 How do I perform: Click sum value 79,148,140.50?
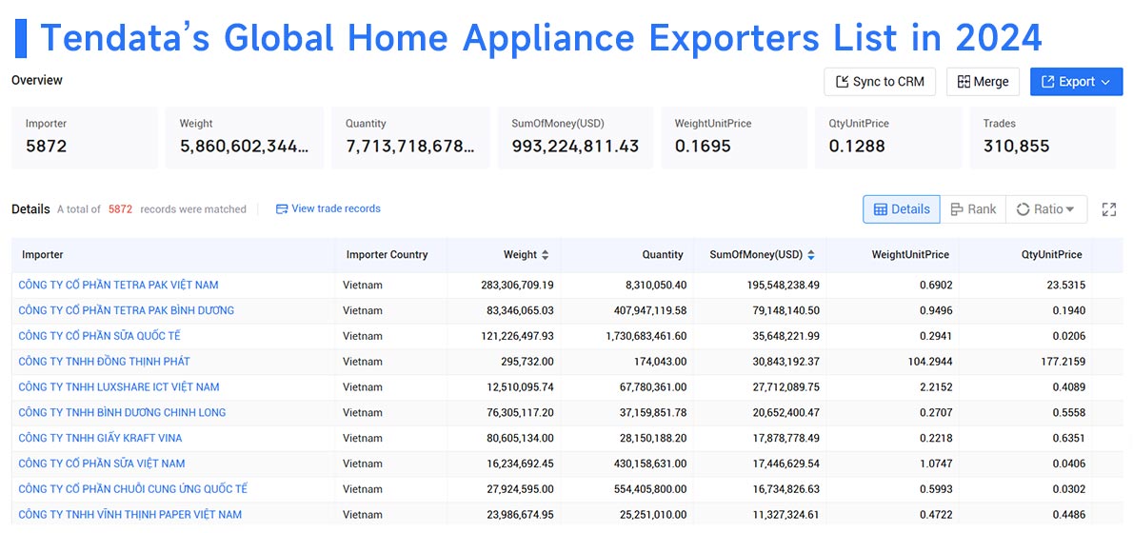(786, 310)
